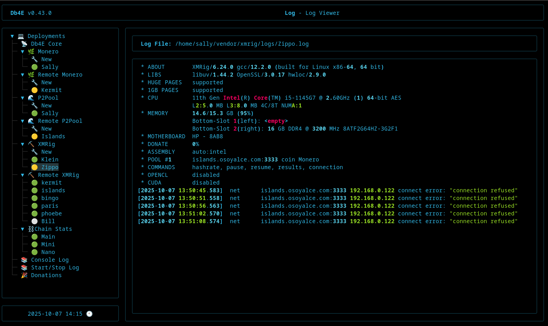Click the white status dot beside Bill

pos(35,221)
